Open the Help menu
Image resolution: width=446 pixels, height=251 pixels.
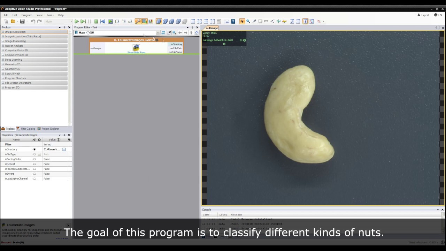61,15
